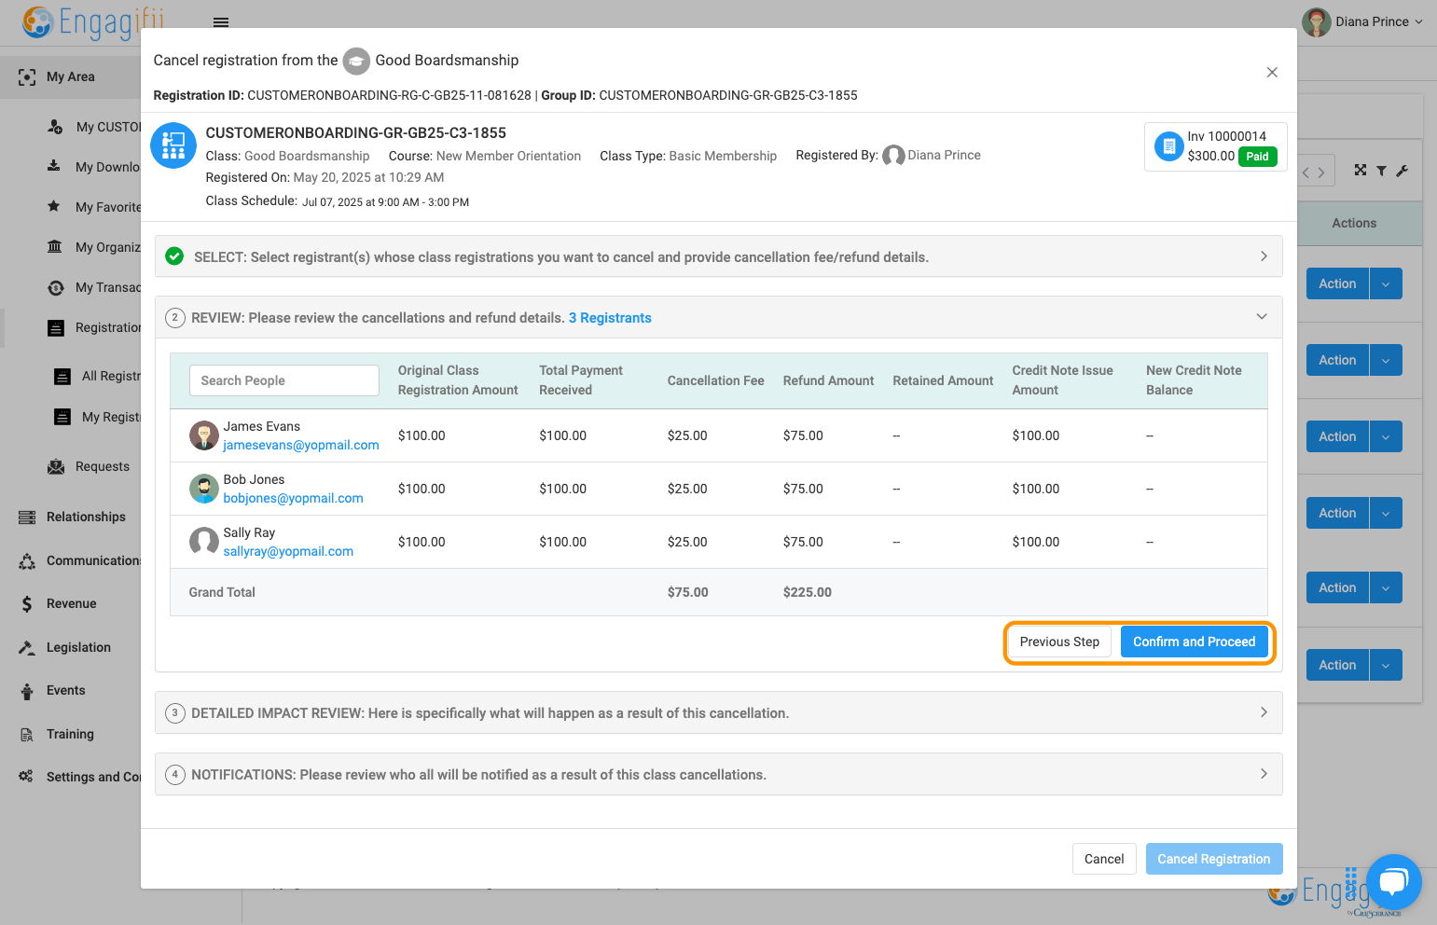Open My Transactions sidebar item

coord(107,287)
